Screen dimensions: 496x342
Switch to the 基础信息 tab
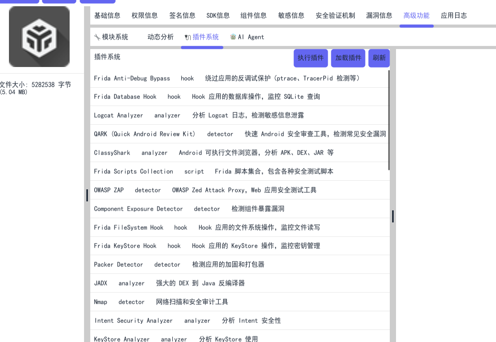[107, 15]
